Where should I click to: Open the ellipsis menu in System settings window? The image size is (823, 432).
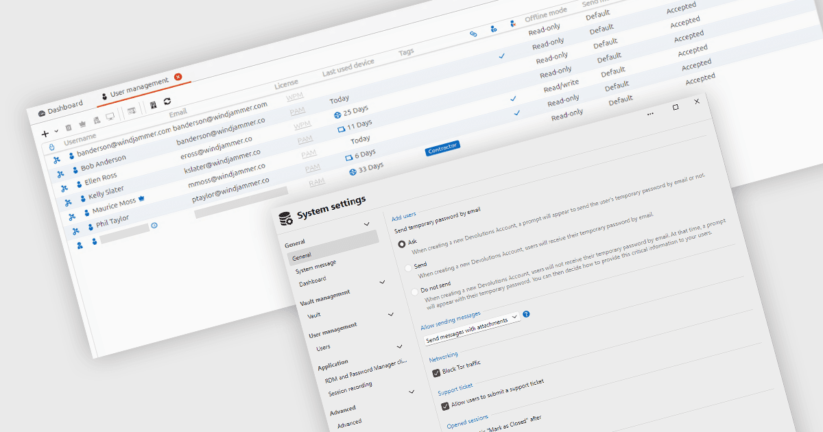650,115
